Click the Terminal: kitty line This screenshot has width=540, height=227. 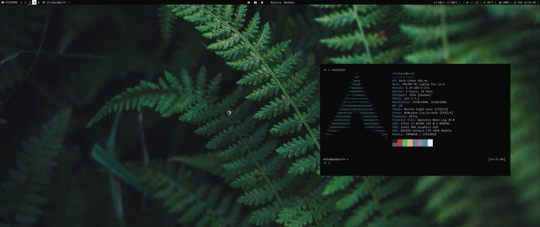pos(405,116)
